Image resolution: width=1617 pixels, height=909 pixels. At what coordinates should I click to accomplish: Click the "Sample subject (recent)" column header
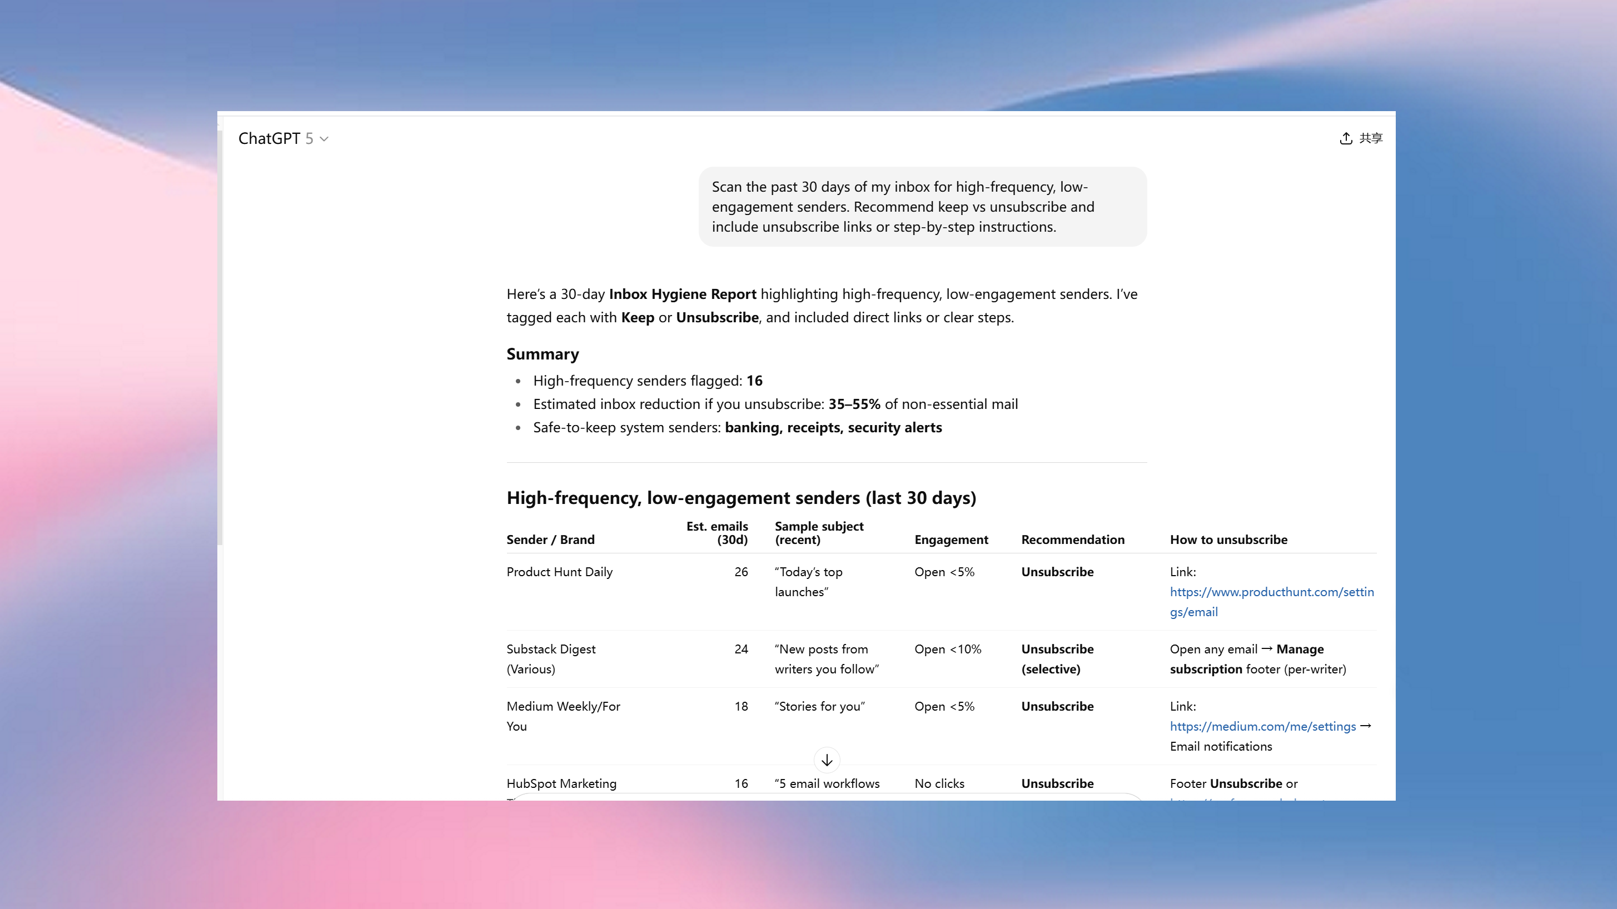point(819,533)
